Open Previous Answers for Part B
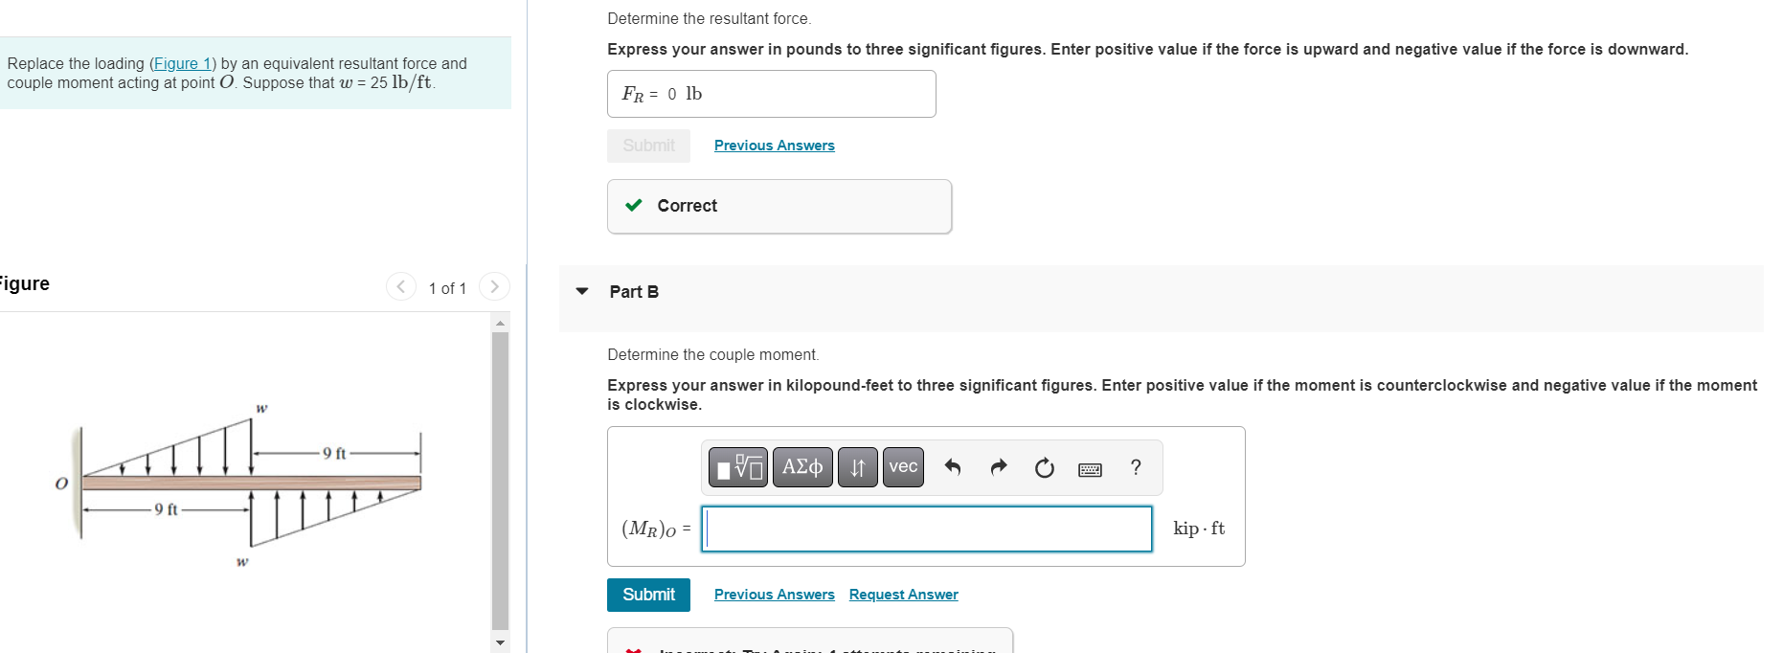 coord(775,595)
